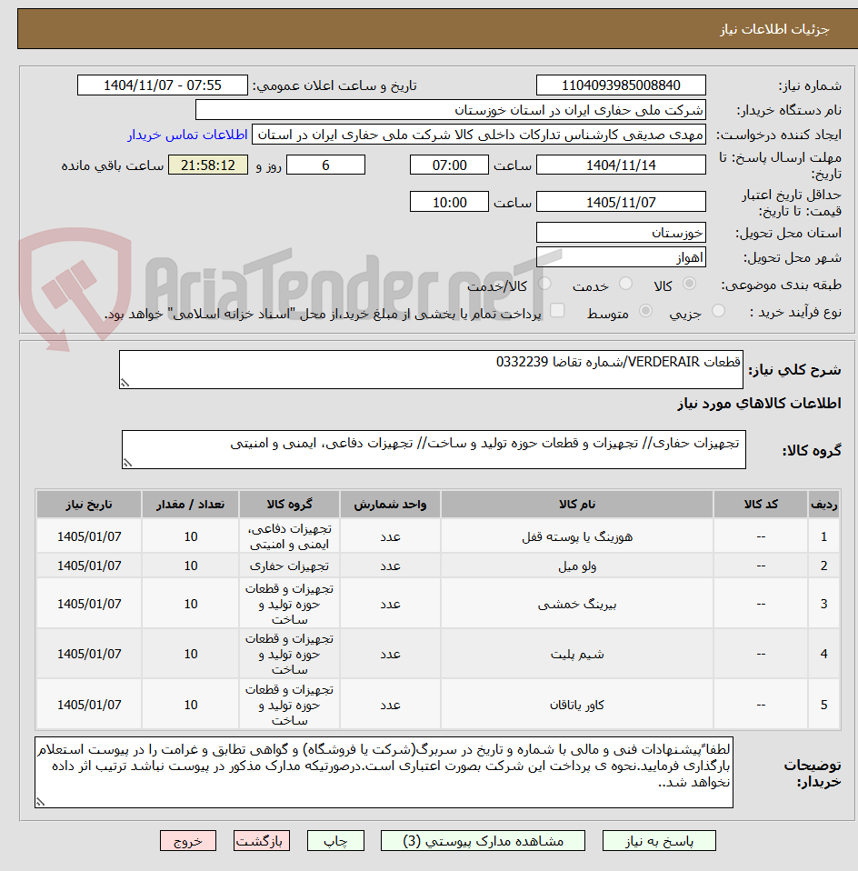The width and height of the screenshot is (858, 871).
Task: Click the خوزستان province field
Action: coord(621,232)
